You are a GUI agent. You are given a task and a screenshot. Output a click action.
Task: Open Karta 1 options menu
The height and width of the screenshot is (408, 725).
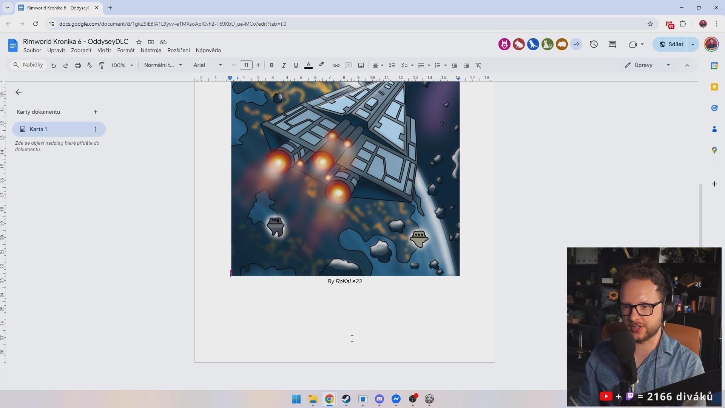point(96,129)
